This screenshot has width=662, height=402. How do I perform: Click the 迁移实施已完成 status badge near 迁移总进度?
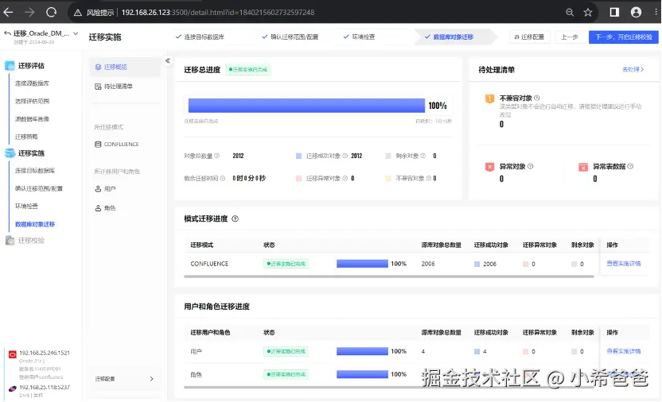[x=248, y=70]
